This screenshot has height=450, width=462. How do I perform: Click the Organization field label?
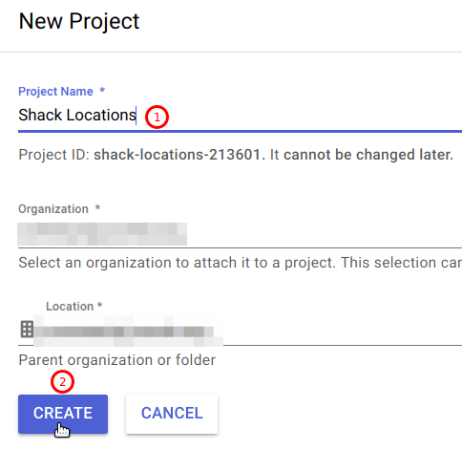53,209
